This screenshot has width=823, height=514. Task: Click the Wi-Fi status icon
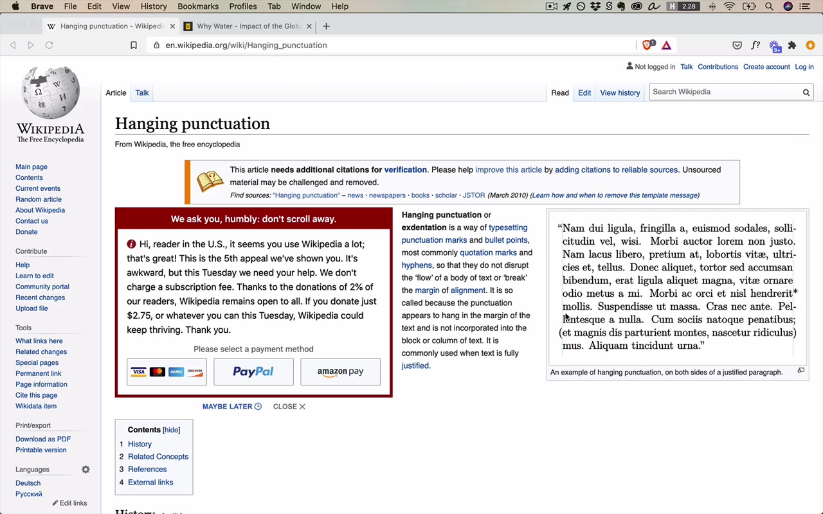tap(729, 6)
